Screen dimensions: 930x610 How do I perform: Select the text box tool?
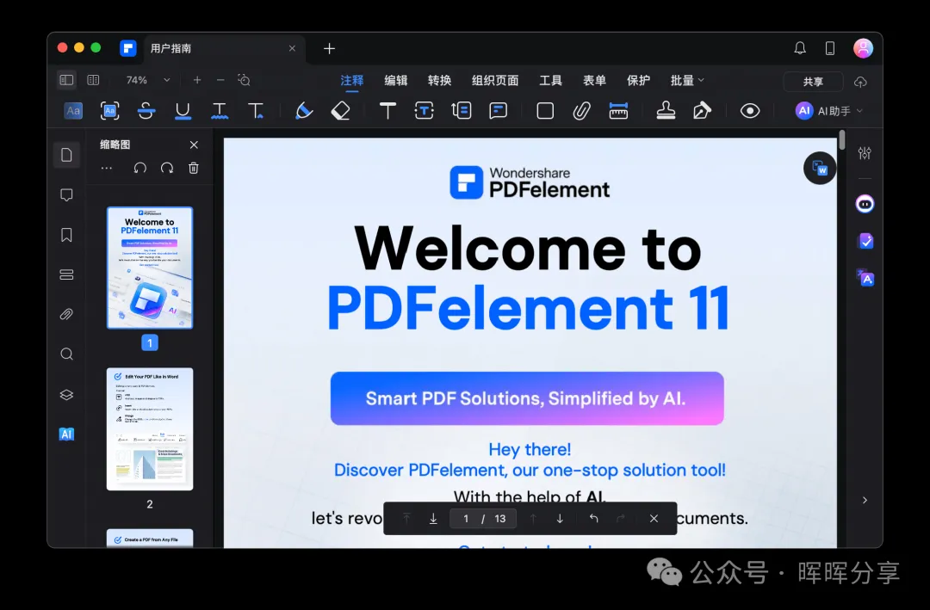tap(424, 111)
